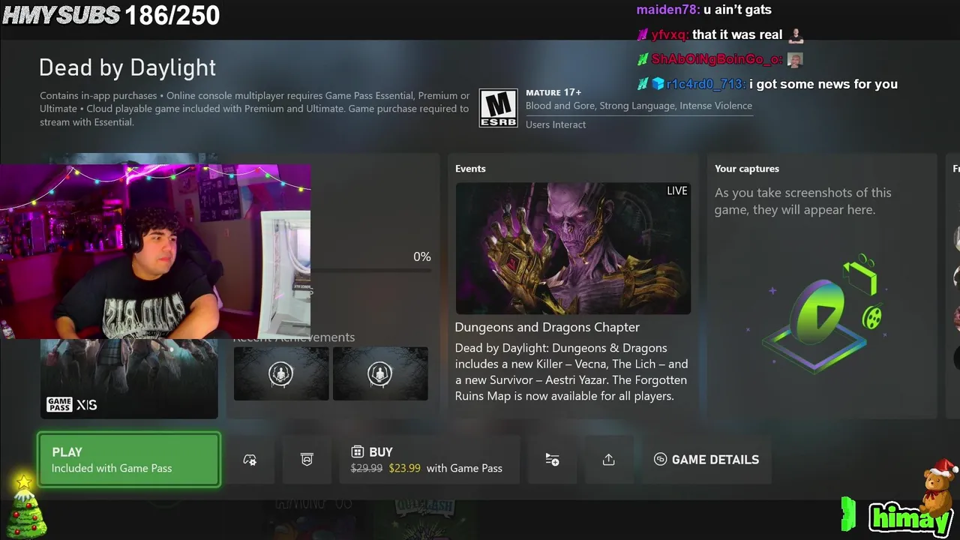Play Dead by Daylight with Game Pass

point(129,460)
